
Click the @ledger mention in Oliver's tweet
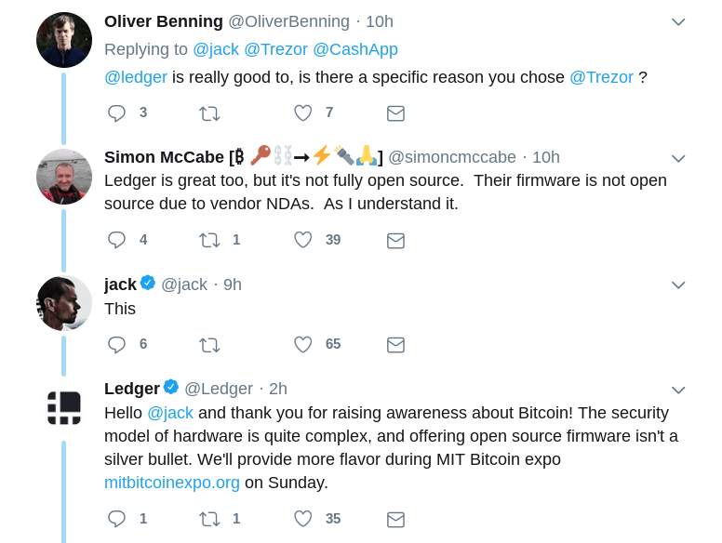tap(136, 77)
